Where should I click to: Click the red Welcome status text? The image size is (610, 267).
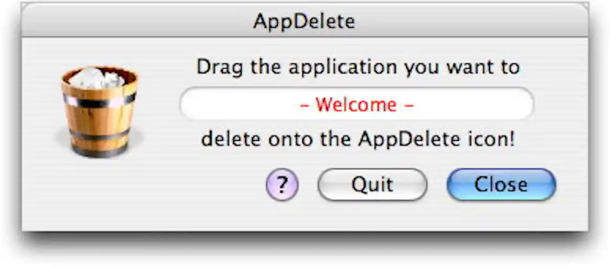(x=356, y=105)
